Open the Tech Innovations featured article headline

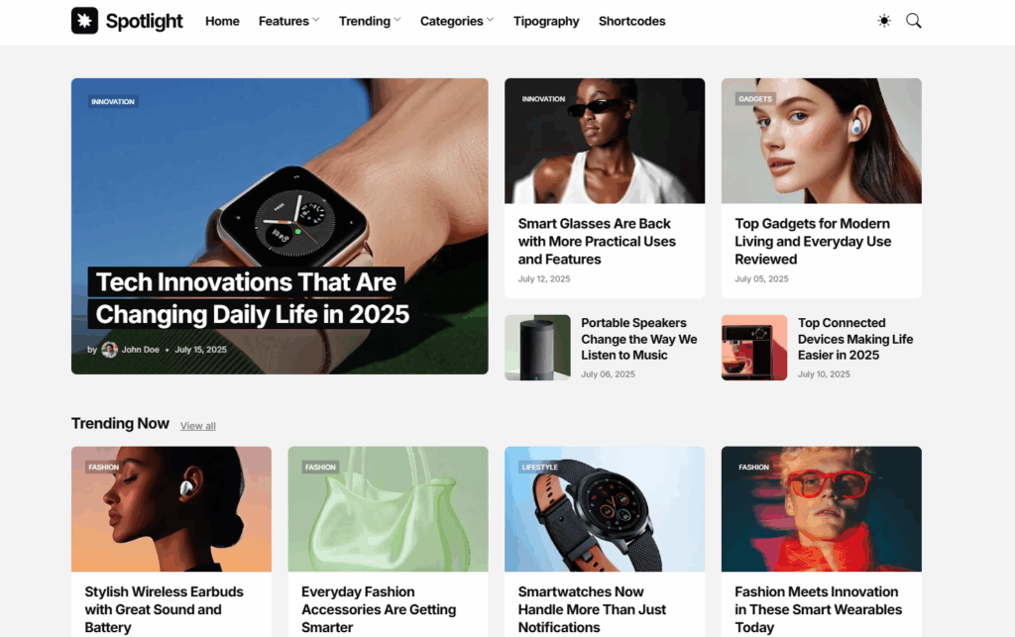(x=252, y=298)
